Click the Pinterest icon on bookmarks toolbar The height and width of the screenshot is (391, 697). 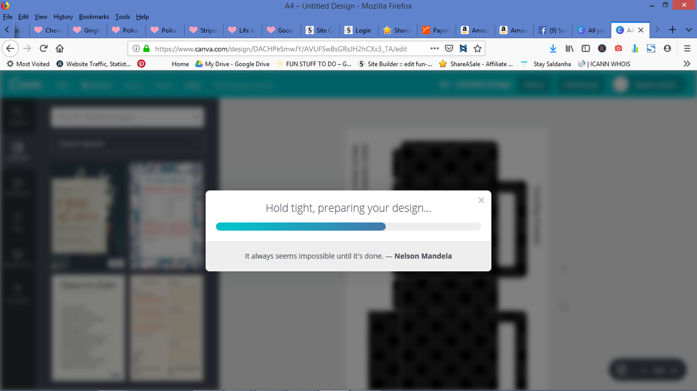pyautogui.click(x=141, y=64)
